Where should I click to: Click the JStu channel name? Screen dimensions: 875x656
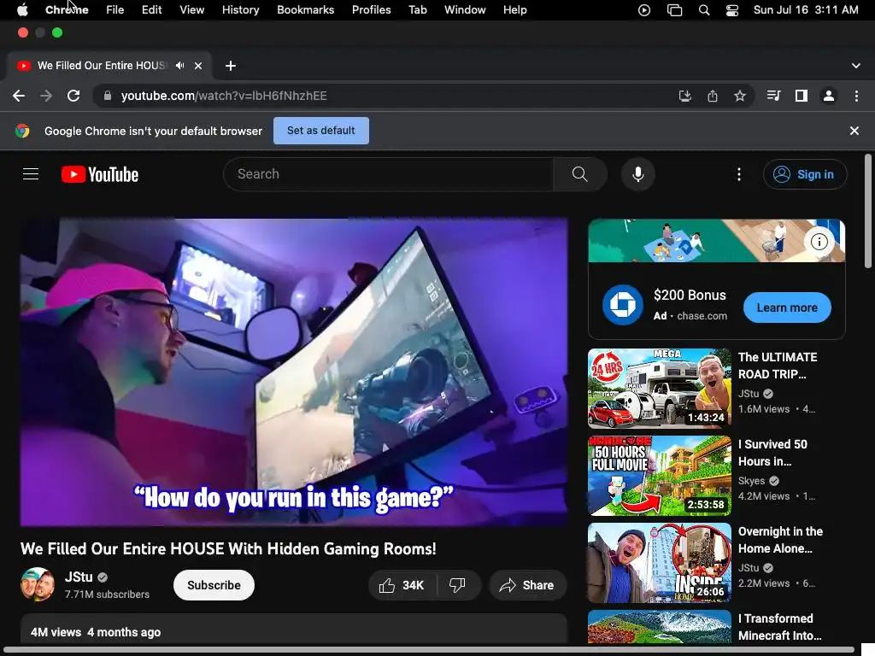point(79,577)
